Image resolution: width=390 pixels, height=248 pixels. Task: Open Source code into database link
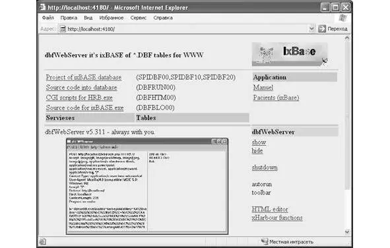pyautogui.click(x=81, y=88)
